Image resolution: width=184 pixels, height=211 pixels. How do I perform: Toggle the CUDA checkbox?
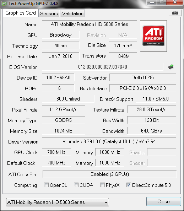tap(76, 185)
